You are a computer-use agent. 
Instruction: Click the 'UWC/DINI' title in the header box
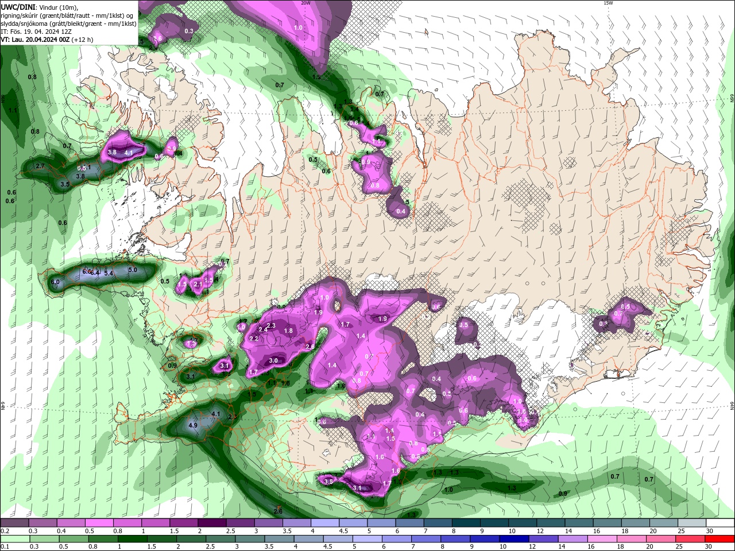point(18,7)
